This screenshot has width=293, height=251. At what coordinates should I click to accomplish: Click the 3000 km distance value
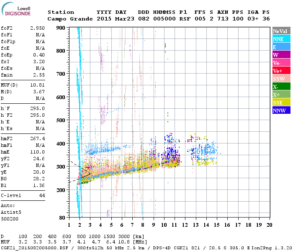pos(124,237)
